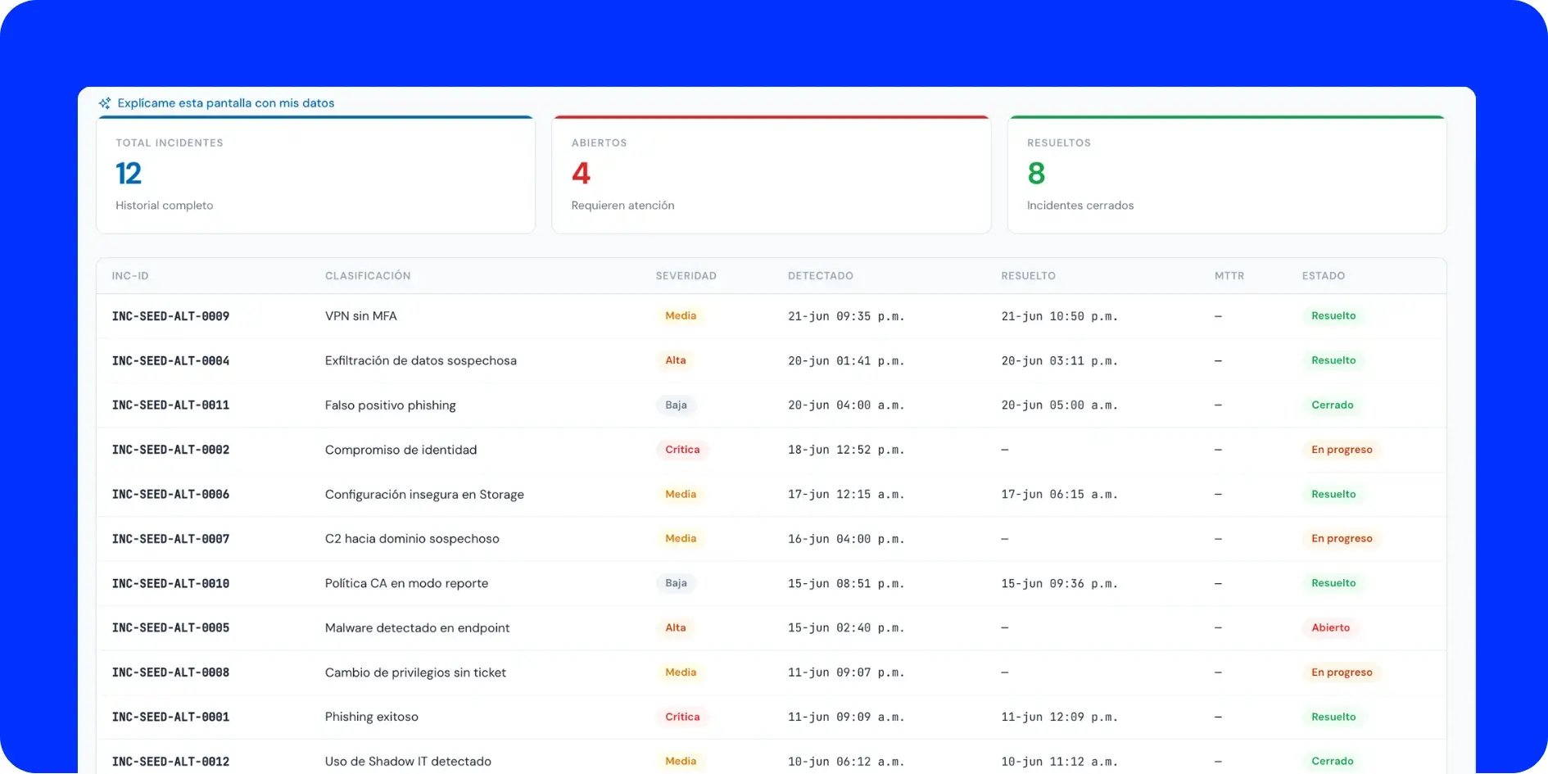Open incident INC-SEED-ALT-0007

[170, 539]
